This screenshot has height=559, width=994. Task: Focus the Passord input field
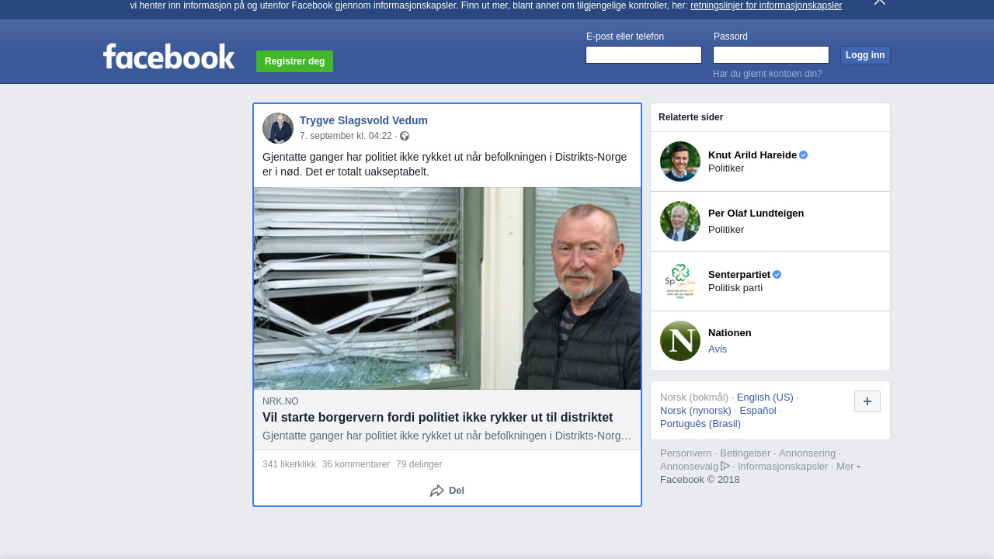(x=771, y=54)
